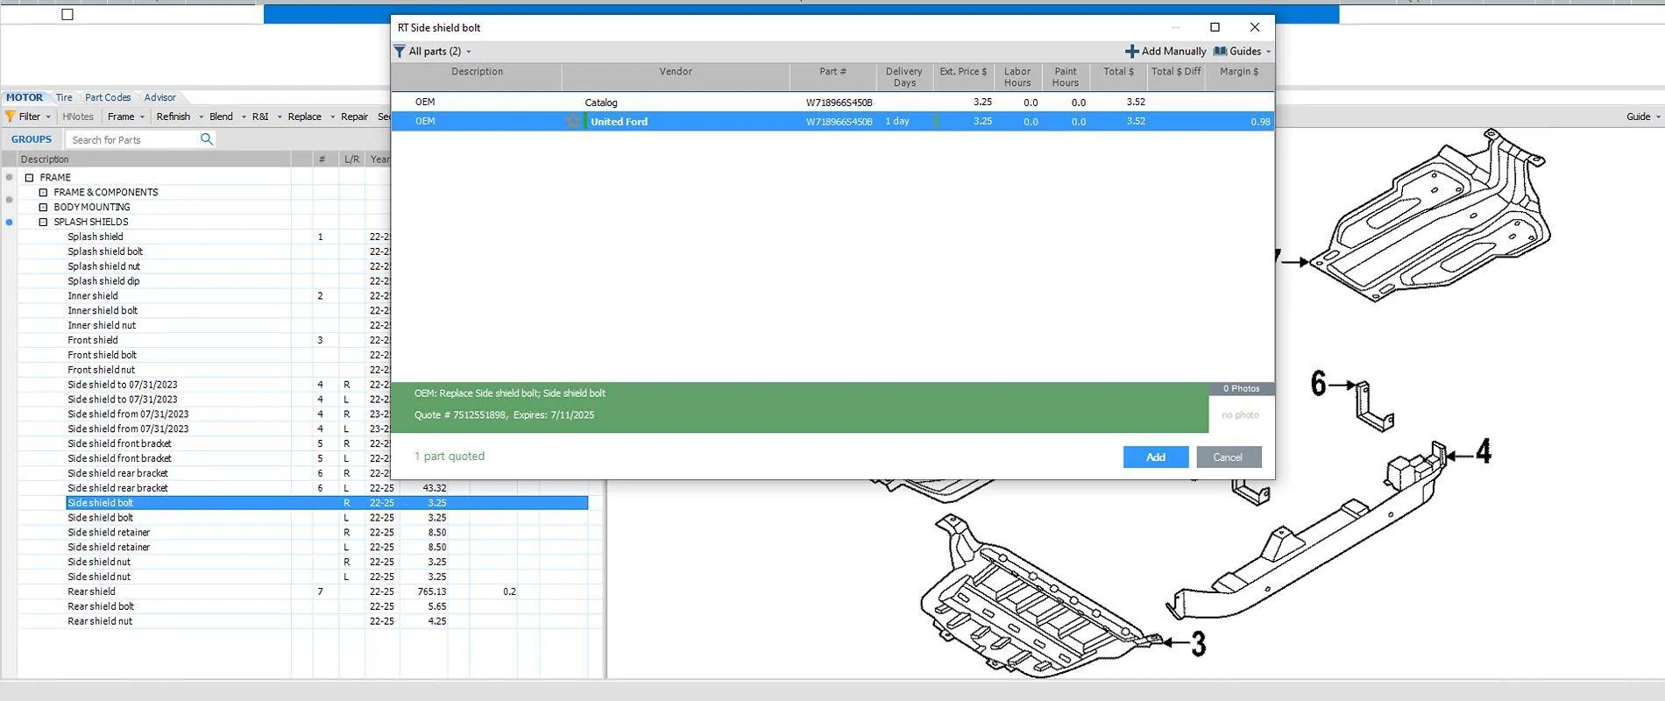
Task: Toggle the checkbox at top left corner
Action: tap(67, 14)
